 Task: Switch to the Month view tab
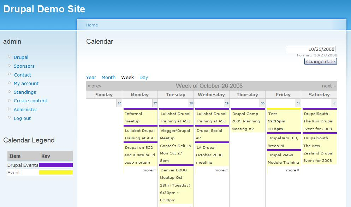point(108,77)
